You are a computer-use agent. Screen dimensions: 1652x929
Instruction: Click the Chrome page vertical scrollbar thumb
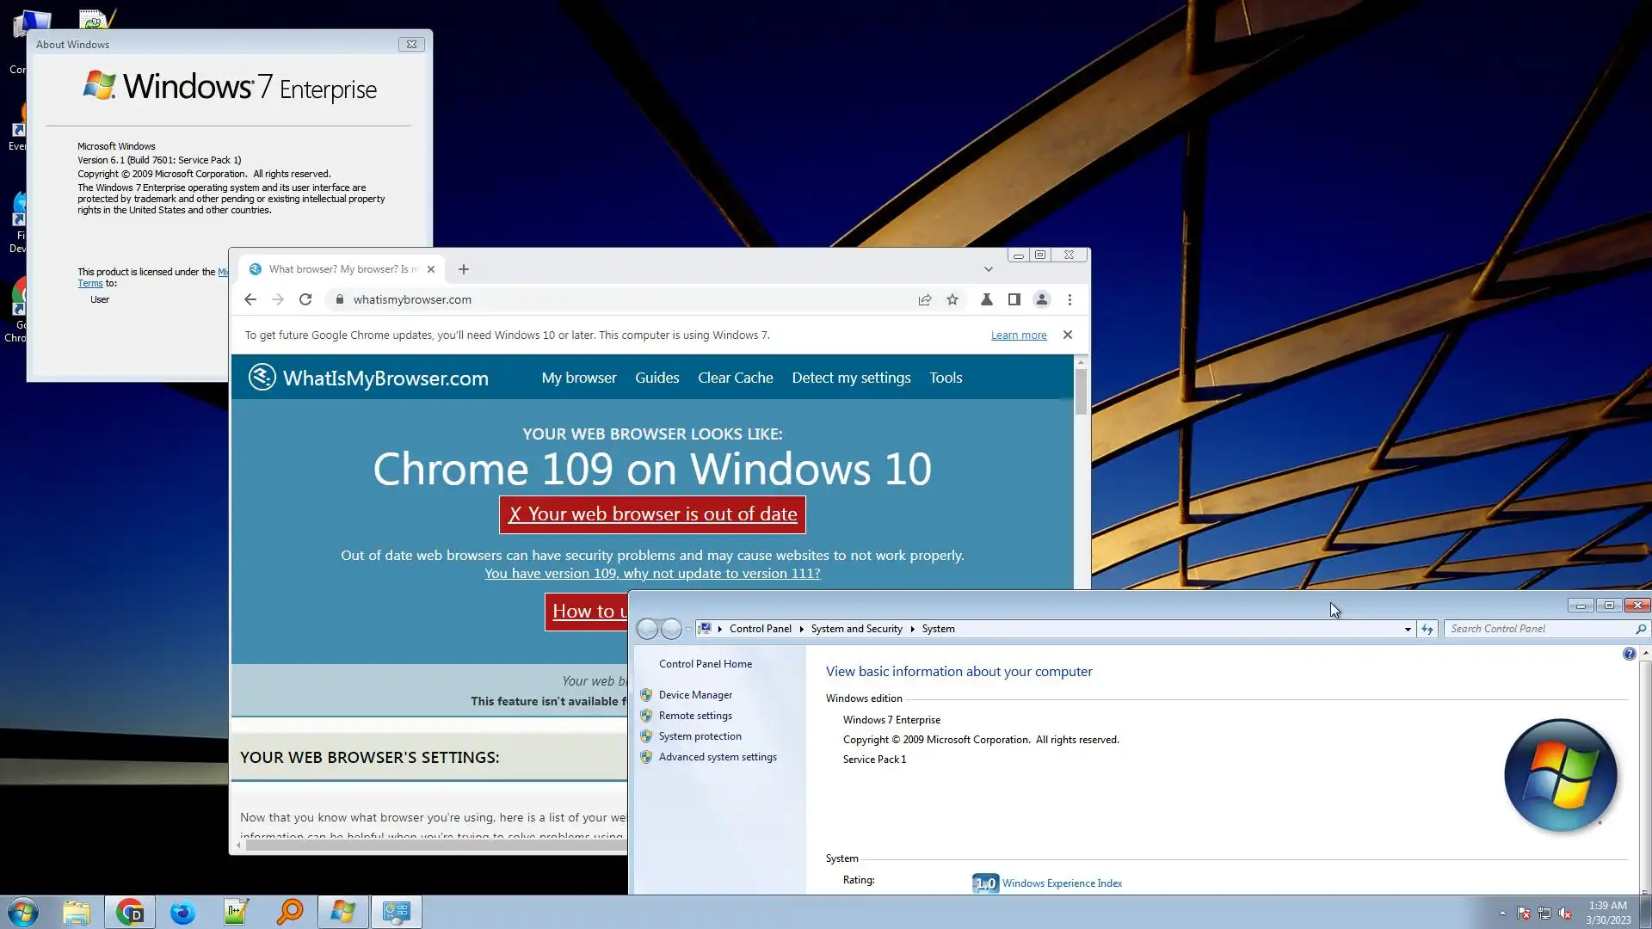pos(1081,391)
